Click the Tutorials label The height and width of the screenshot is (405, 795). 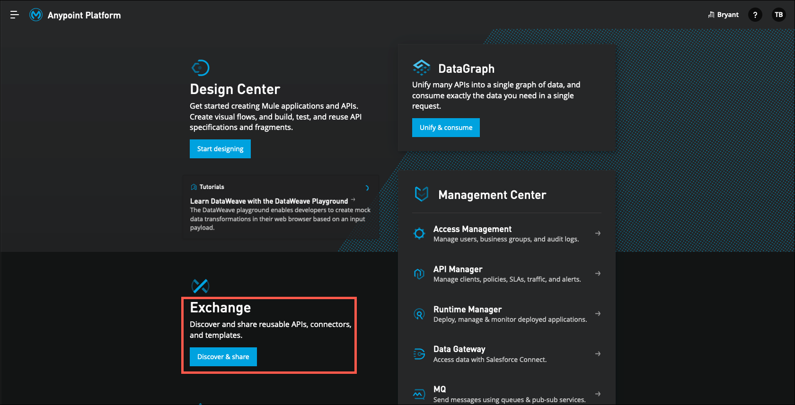pos(212,187)
